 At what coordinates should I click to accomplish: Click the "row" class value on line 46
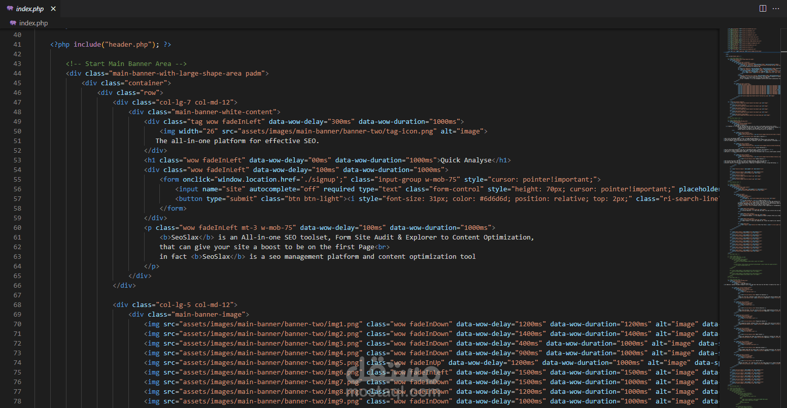click(x=150, y=92)
